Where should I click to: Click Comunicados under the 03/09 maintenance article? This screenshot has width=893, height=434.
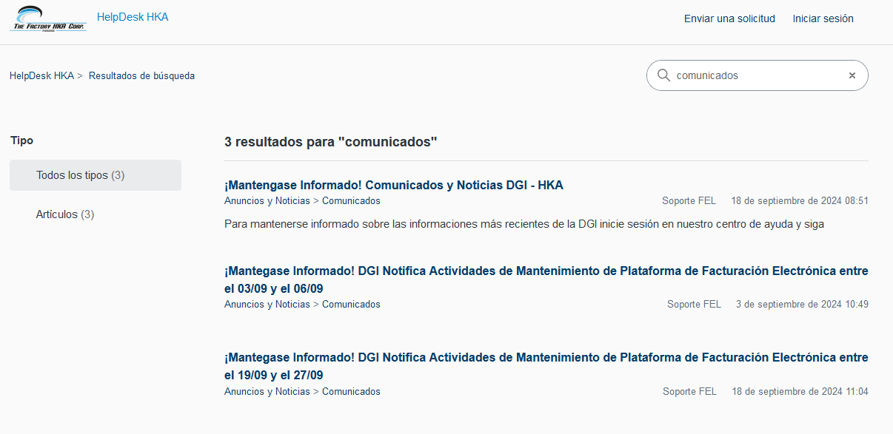[351, 305]
